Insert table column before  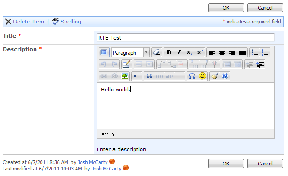194,64
